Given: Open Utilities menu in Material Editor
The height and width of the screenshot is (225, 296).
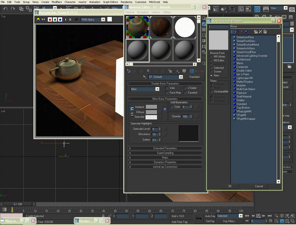Looking at the screenshot, I should (x=167, y=12).
